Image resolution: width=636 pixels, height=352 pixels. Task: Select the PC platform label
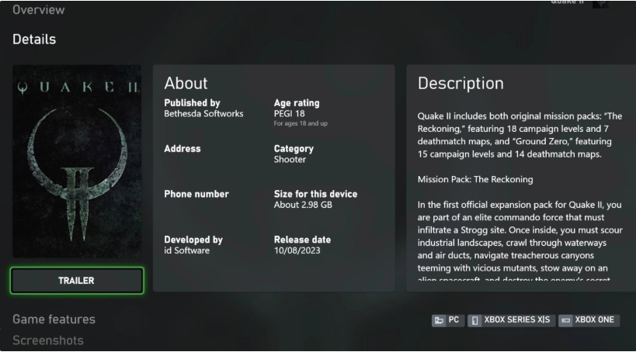pos(454,320)
